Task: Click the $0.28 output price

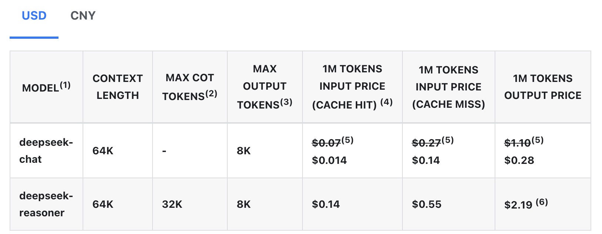Action: click(x=519, y=160)
